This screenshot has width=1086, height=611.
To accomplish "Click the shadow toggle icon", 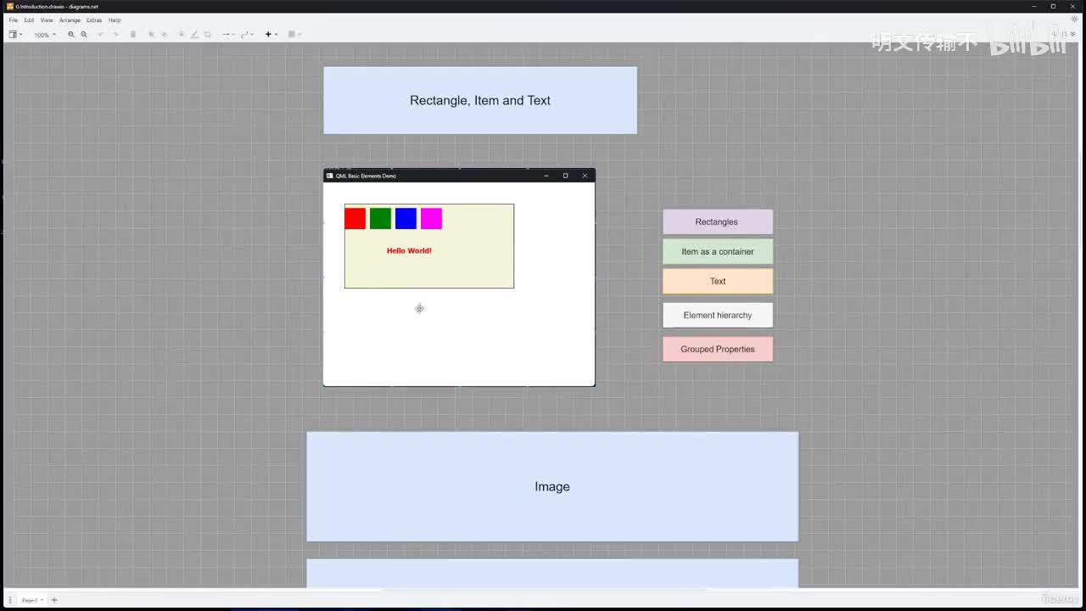I will tap(208, 35).
